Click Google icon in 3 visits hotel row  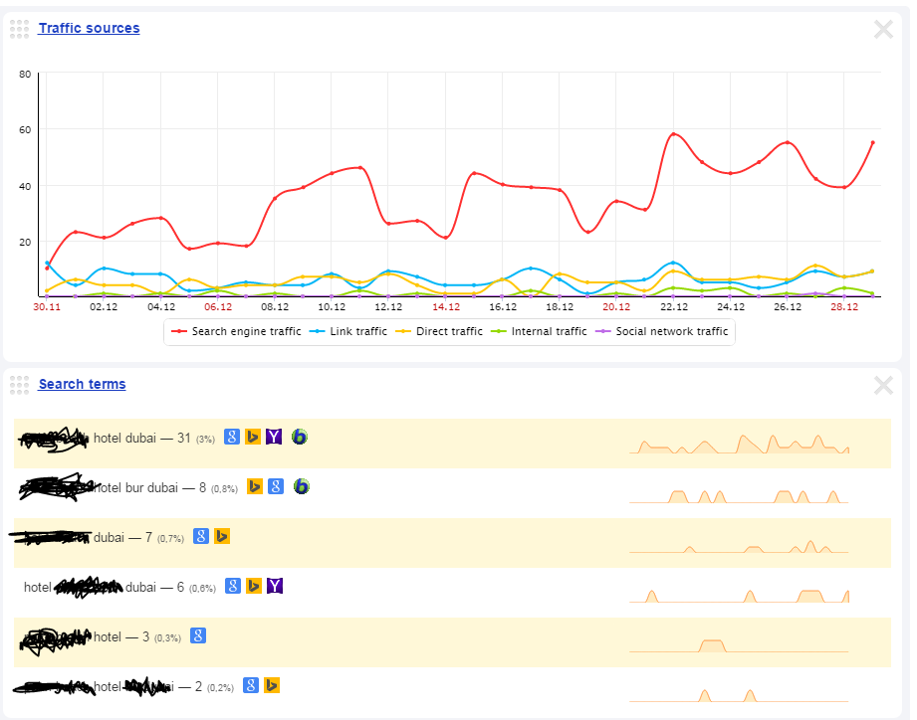198,635
